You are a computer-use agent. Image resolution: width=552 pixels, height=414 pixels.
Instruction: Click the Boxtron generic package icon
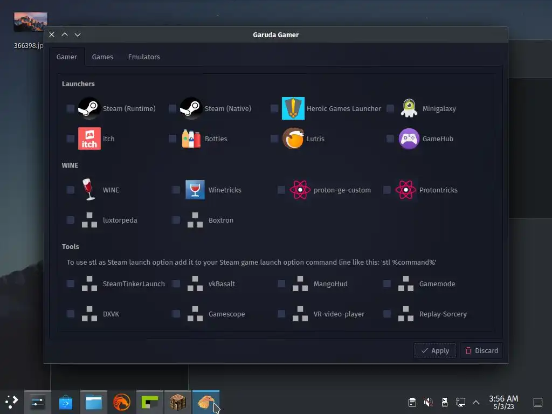[x=195, y=220]
